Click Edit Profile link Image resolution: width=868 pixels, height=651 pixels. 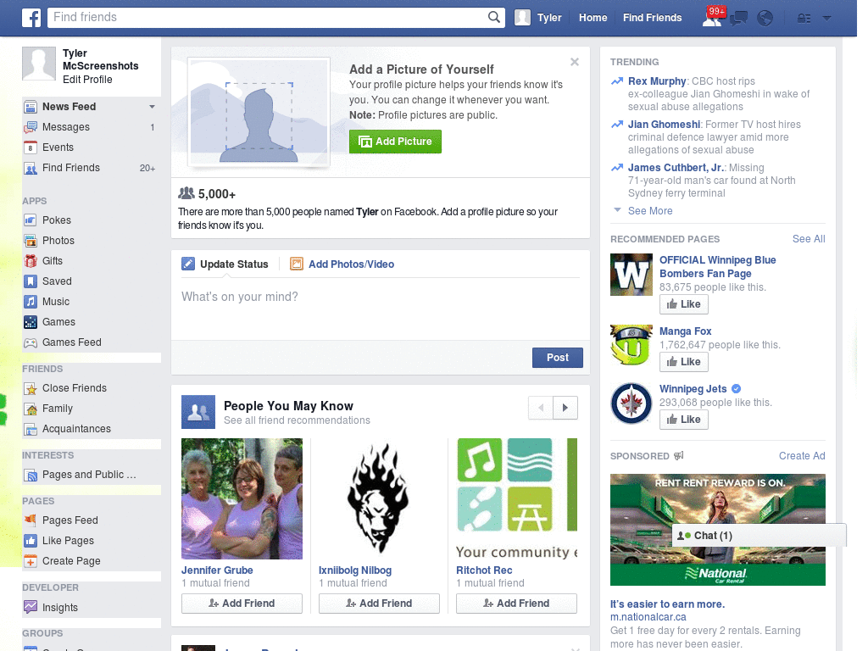[x=87, y=80]
